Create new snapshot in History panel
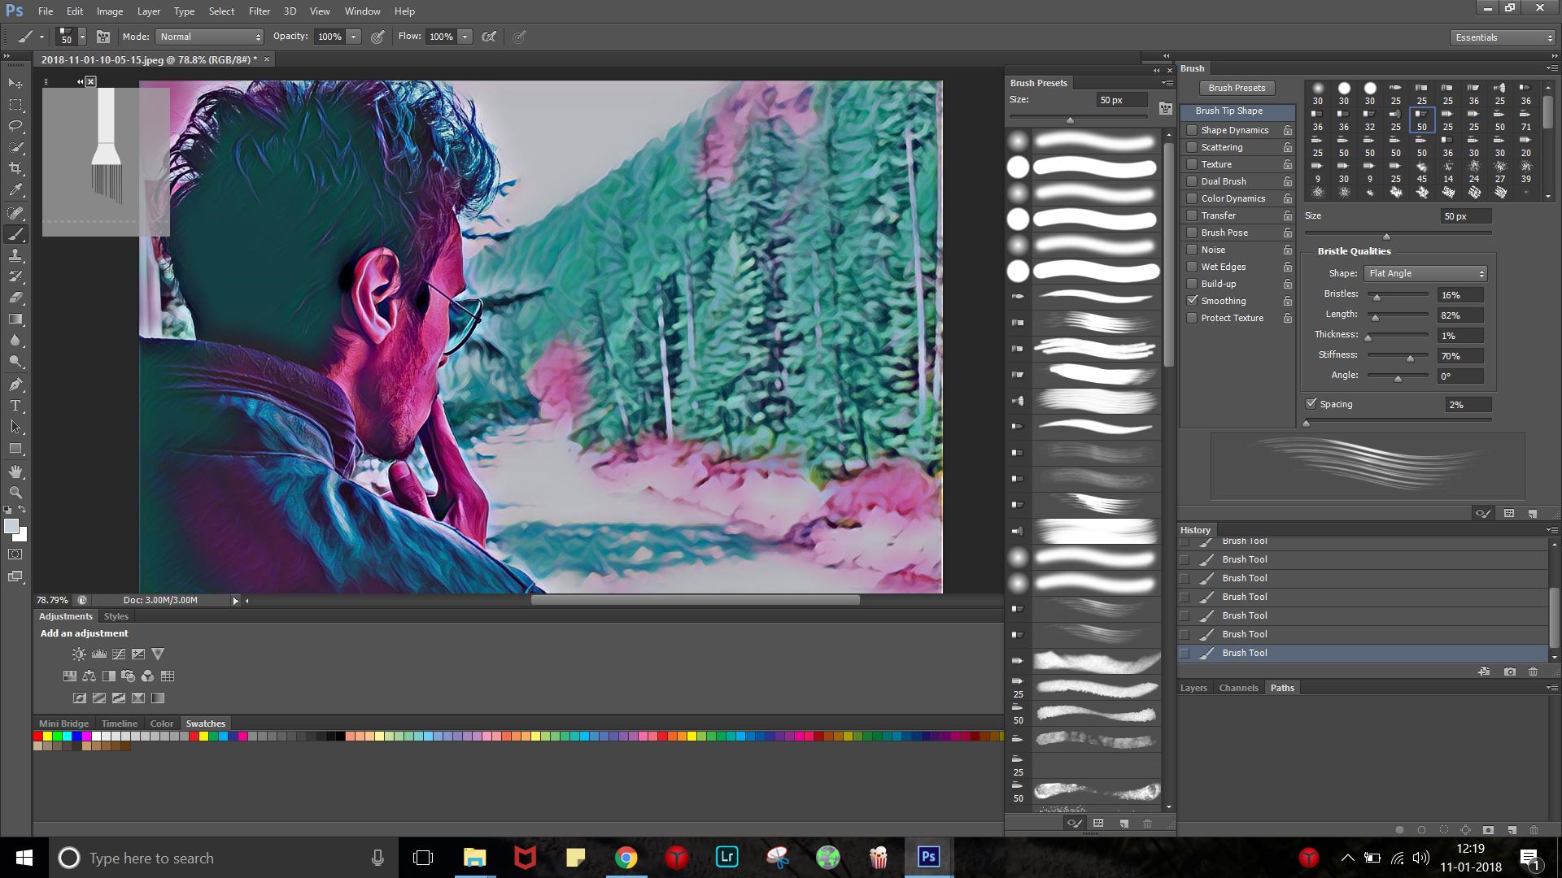Screen dimensions: 1562x878 (1510, 672)
